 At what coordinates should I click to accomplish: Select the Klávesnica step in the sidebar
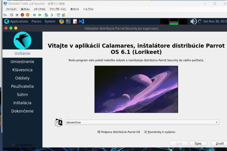[22, 70]
